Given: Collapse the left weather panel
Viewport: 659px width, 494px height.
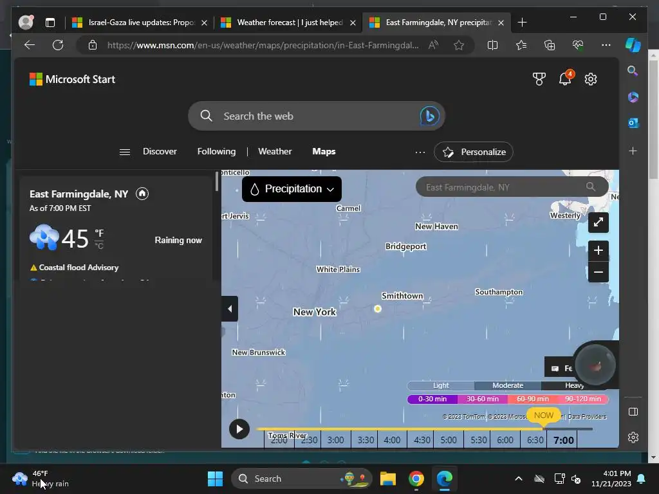Looking at the screenshot, I should (230, 309).
